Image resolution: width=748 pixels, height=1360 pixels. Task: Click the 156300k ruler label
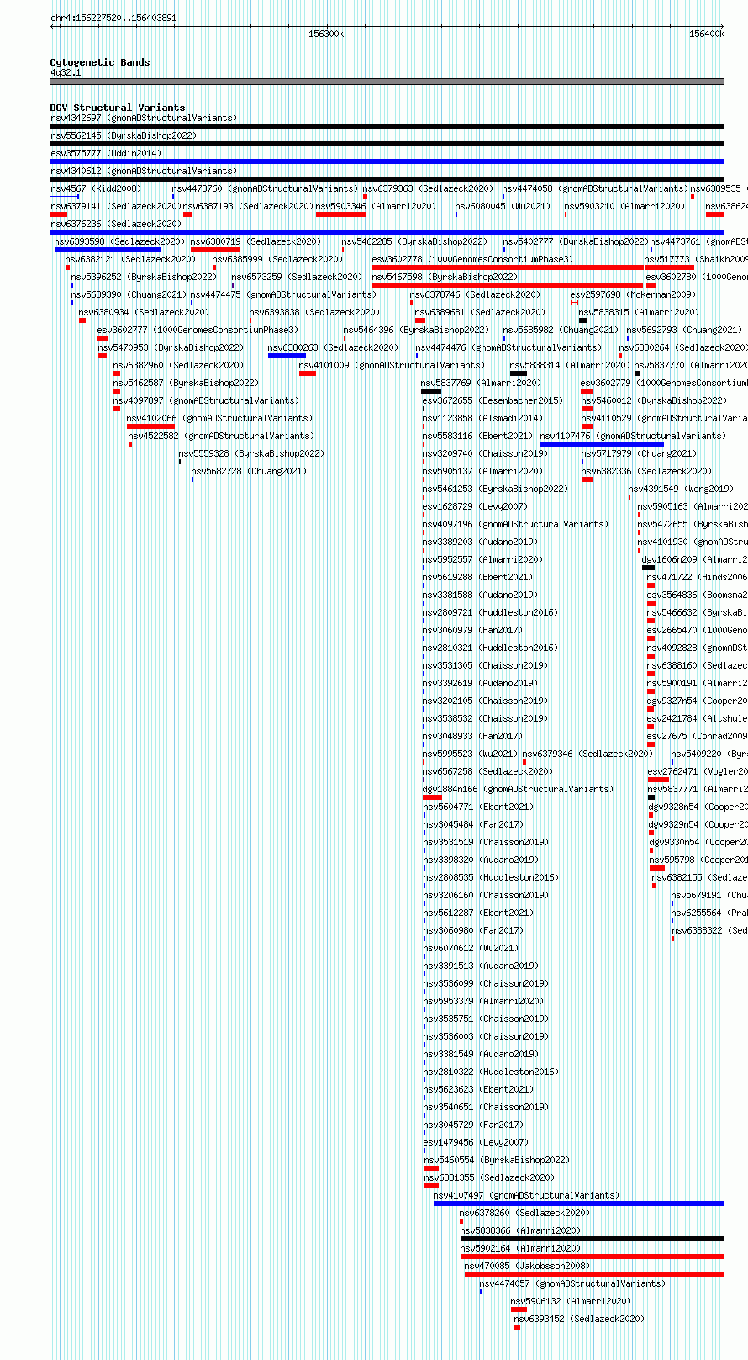[326, 34]
